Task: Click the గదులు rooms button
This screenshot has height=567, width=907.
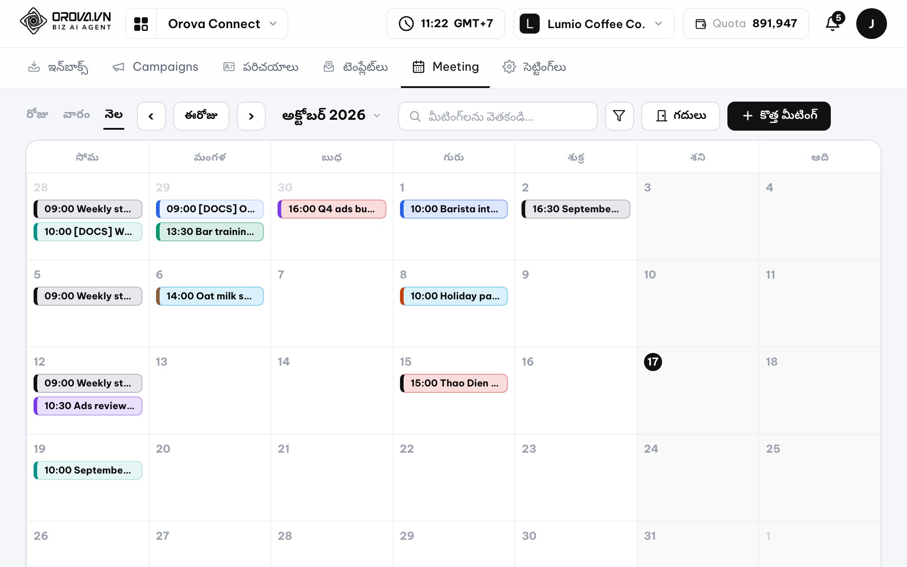Action: pyautogui.click(x=680, y=116)
